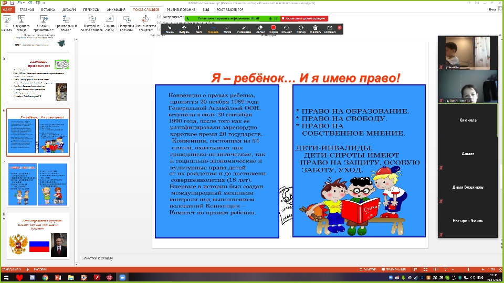Open the red Format color swatch
The height and width of the screenshot is (283, 504).
point(274,28)
